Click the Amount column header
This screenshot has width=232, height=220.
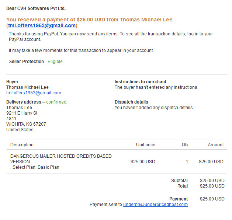tap(216, 145)
